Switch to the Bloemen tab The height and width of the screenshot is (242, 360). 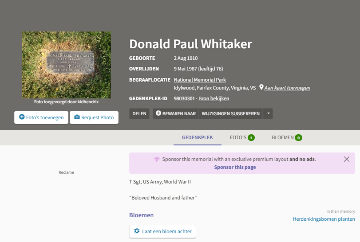[287, 137]
